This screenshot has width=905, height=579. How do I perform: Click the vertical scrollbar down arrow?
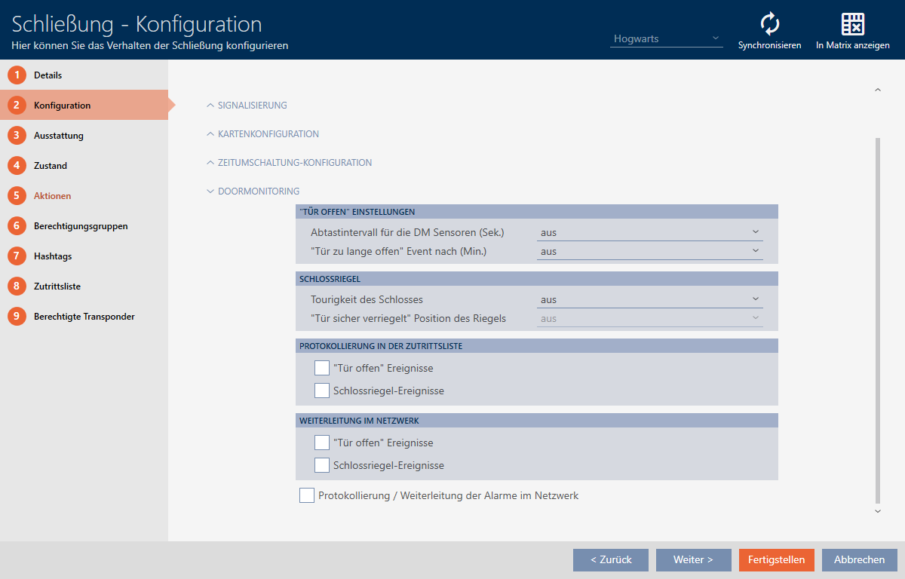click(x=877, y=511)
